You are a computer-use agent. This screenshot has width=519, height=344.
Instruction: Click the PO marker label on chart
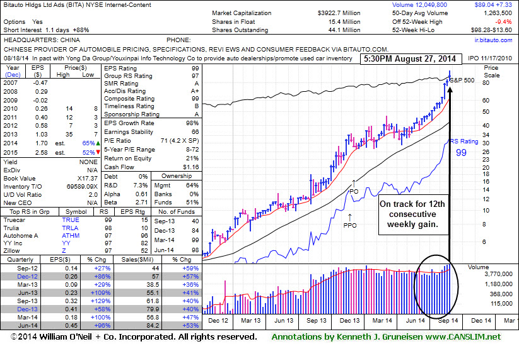(354, 191)
